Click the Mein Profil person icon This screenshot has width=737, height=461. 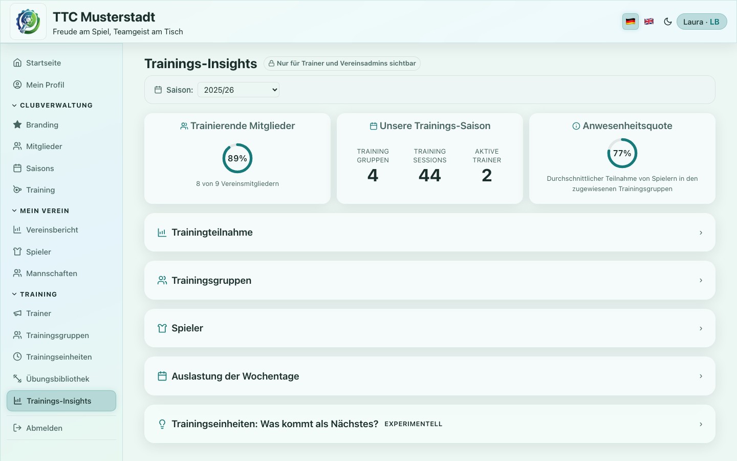tap(17, 85)
